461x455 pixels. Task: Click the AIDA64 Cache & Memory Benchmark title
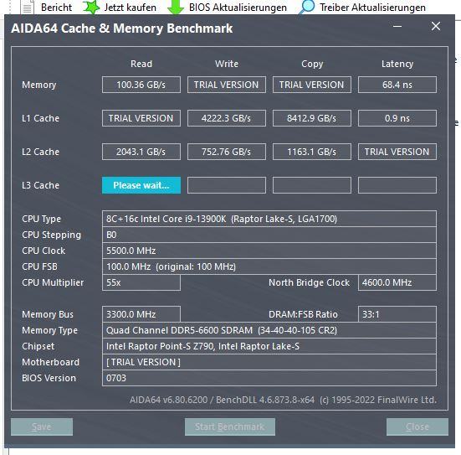tap(121, 28)
